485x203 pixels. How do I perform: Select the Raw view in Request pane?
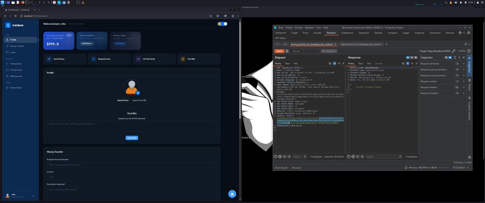pos(287,63)
